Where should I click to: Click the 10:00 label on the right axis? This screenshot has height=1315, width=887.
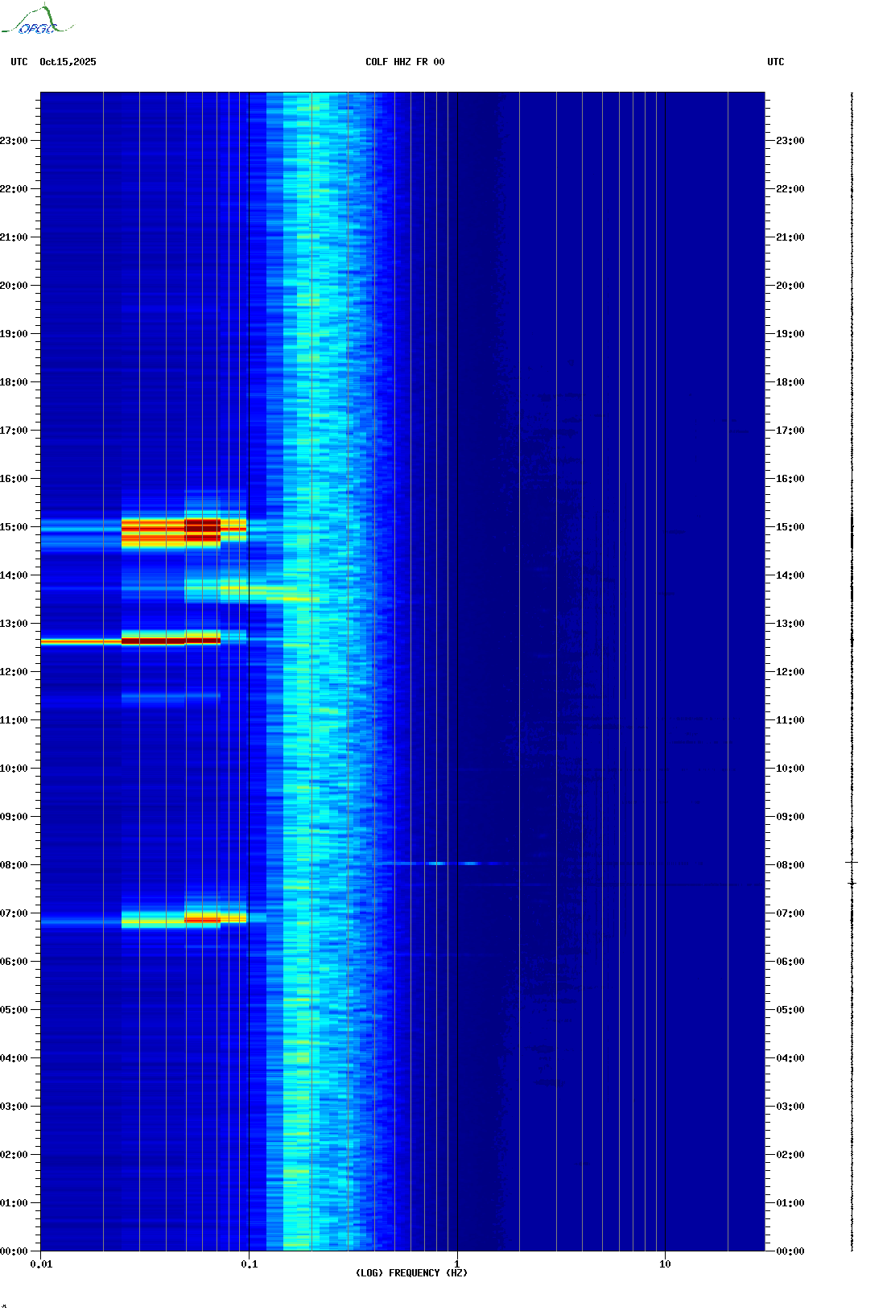pos(790,769)
